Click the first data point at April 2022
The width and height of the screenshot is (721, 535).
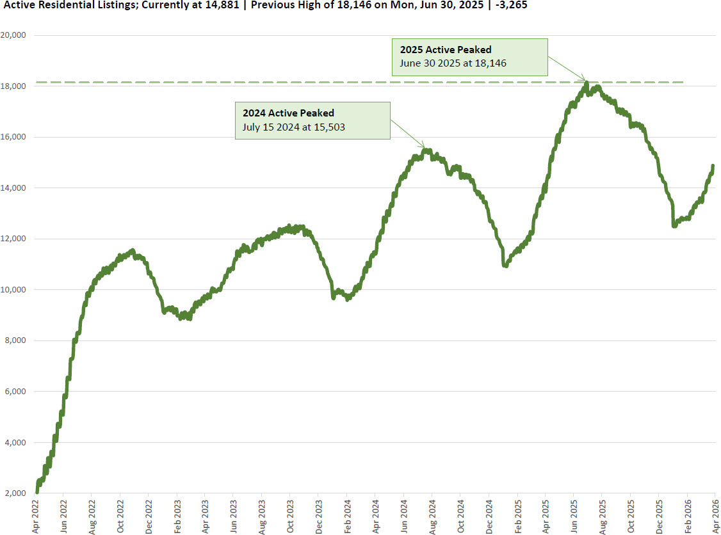click(36, 491)
